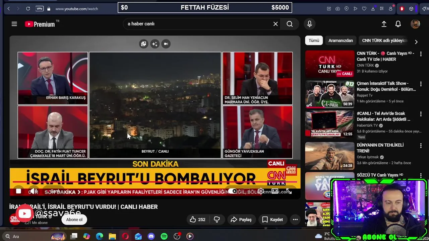Save the video with Kaydet
This screenshot has height=241, width=429.
click(x=272, y=220)
